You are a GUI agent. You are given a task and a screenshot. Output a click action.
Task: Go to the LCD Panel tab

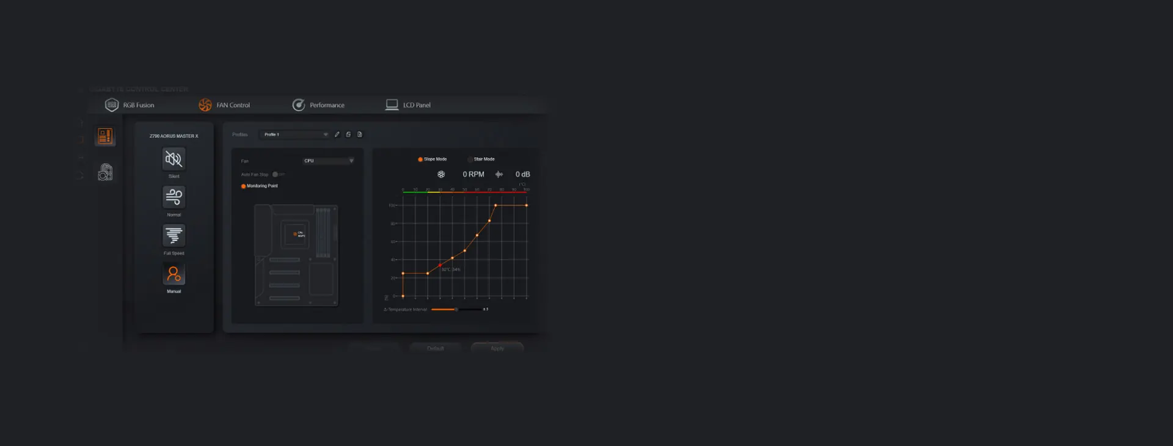point(407,105)
